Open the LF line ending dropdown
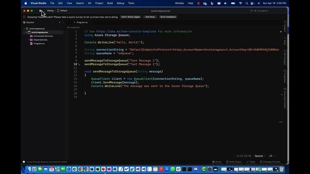310x174 pixels. tap(272, 156)
